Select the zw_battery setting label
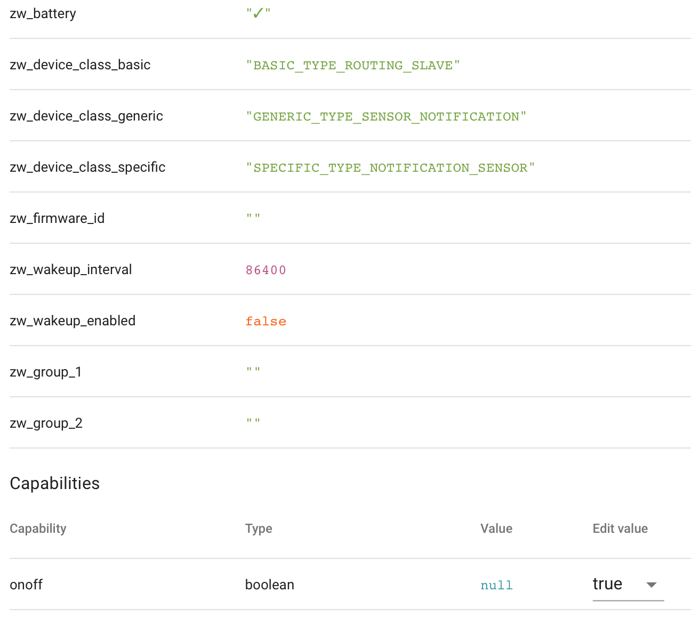Image resolution: width=691 pixels, height=624 pixels. click(43, 14)
